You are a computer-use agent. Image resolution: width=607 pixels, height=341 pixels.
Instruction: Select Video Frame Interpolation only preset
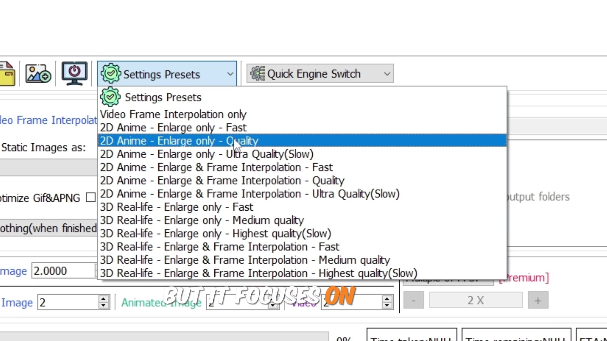[173, 114]
